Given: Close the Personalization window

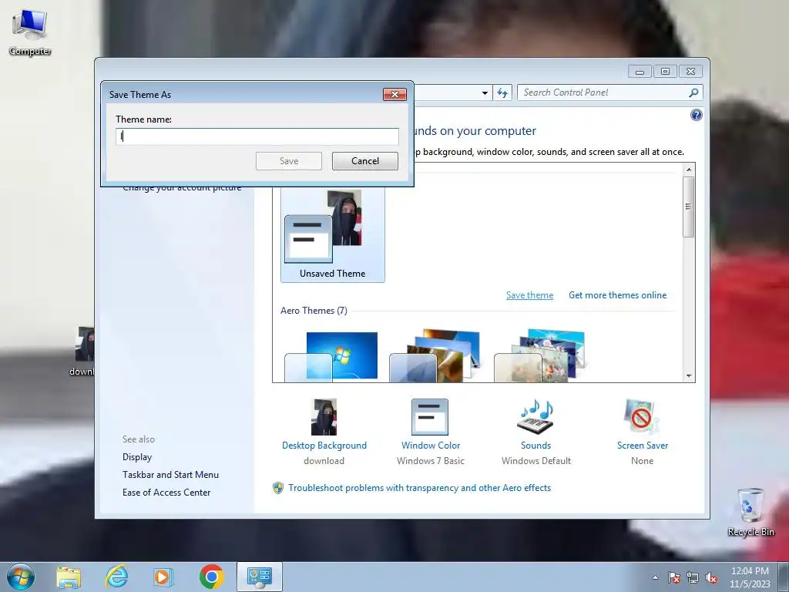Looking at the screenshot, I should point(690,72).
